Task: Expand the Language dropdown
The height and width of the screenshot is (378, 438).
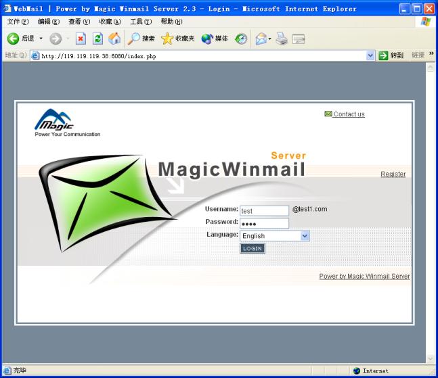Action: 305,236
